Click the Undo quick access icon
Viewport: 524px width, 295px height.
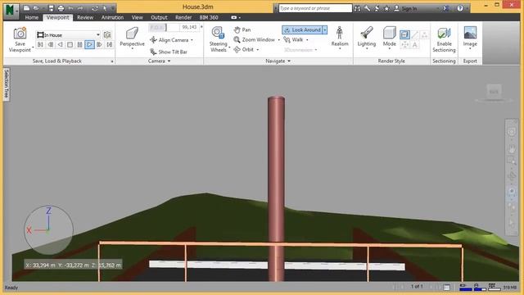(71, 8)
